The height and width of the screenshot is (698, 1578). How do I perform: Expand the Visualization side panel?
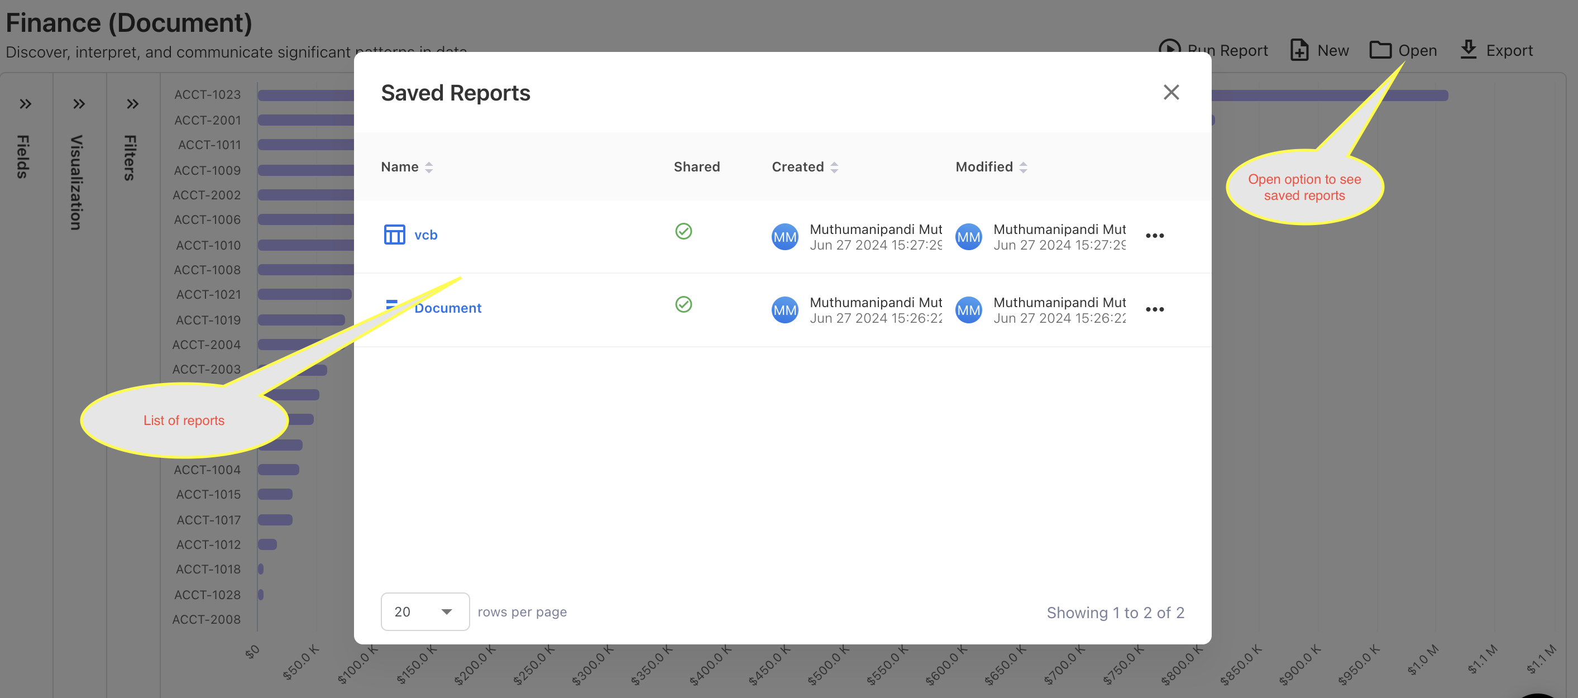click(x=78, y=103)
